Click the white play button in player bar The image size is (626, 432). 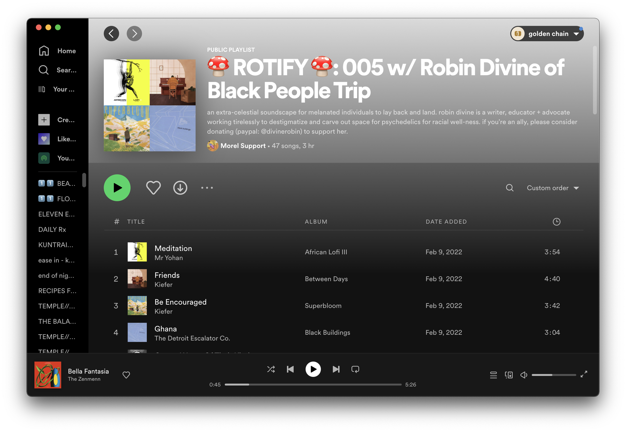[x=313, y=369]
